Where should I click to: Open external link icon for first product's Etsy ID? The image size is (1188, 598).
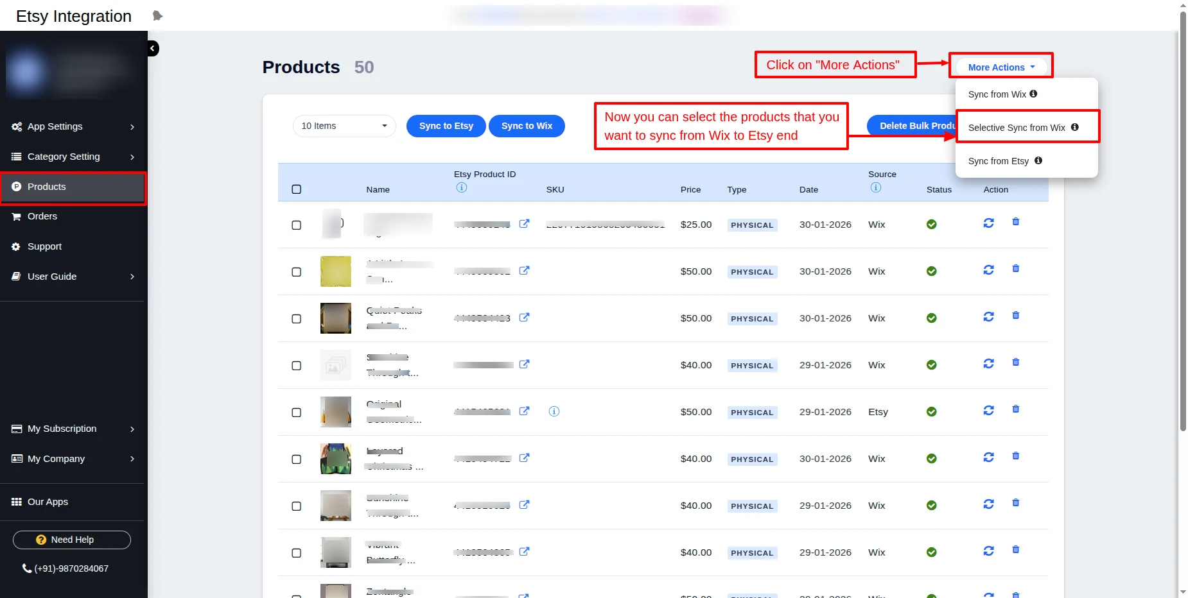click(x=524, y=223)
